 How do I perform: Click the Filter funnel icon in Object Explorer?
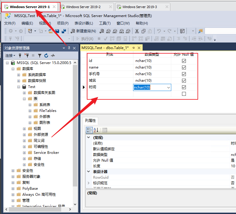pyautogui.click(x=40, y=56)
